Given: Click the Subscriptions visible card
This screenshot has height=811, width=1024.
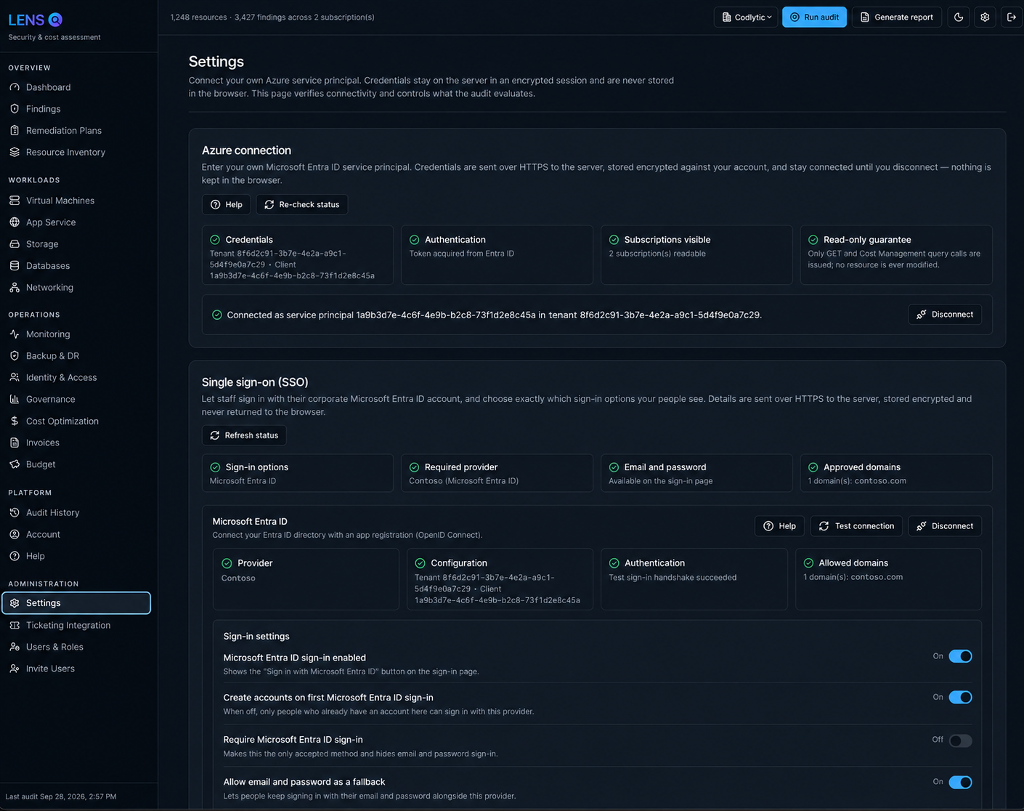Looking at the screenshot, I should [x=696, y=255].
